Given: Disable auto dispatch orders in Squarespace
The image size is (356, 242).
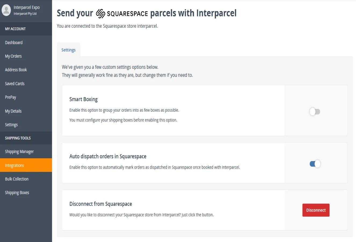Looking at the screenshot, I should pyautogui.click(x=315, y=163).
